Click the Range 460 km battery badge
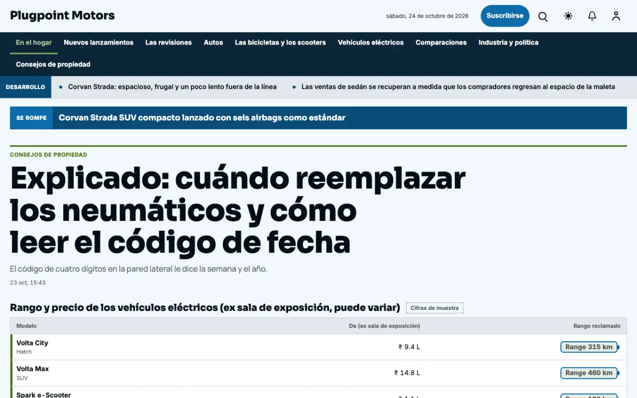This screenshot has height=398, width=637. (x=590, y=373)
